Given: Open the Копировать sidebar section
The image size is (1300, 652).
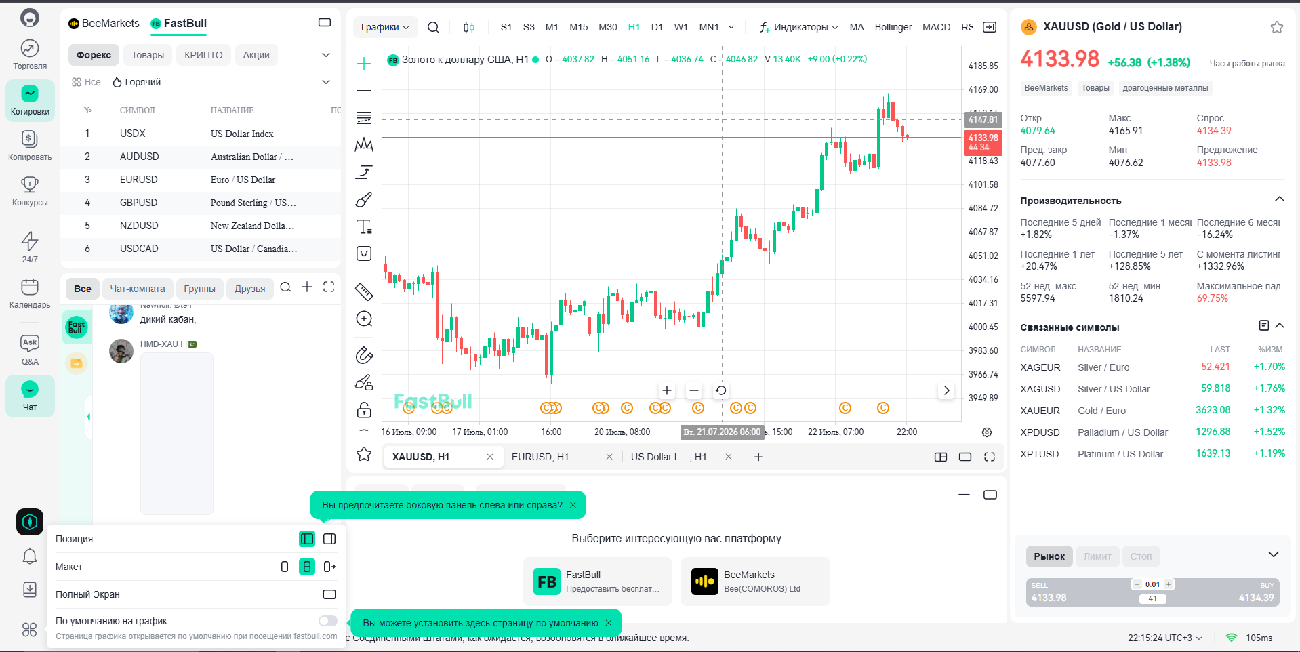Looking at the screenshot, I should click(x=30, y=146).
